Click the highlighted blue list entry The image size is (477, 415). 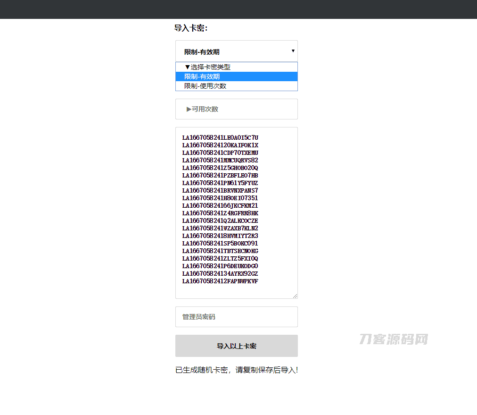coord(236,76)
